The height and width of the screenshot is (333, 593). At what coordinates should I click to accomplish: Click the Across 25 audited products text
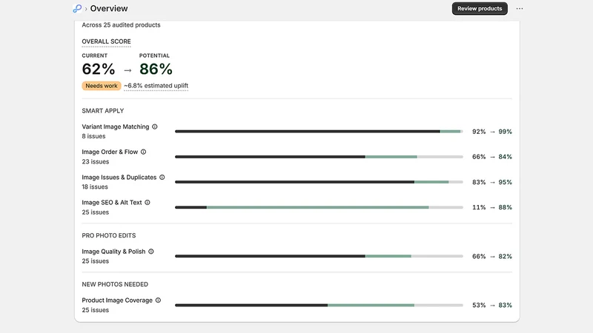coord(121,25)
